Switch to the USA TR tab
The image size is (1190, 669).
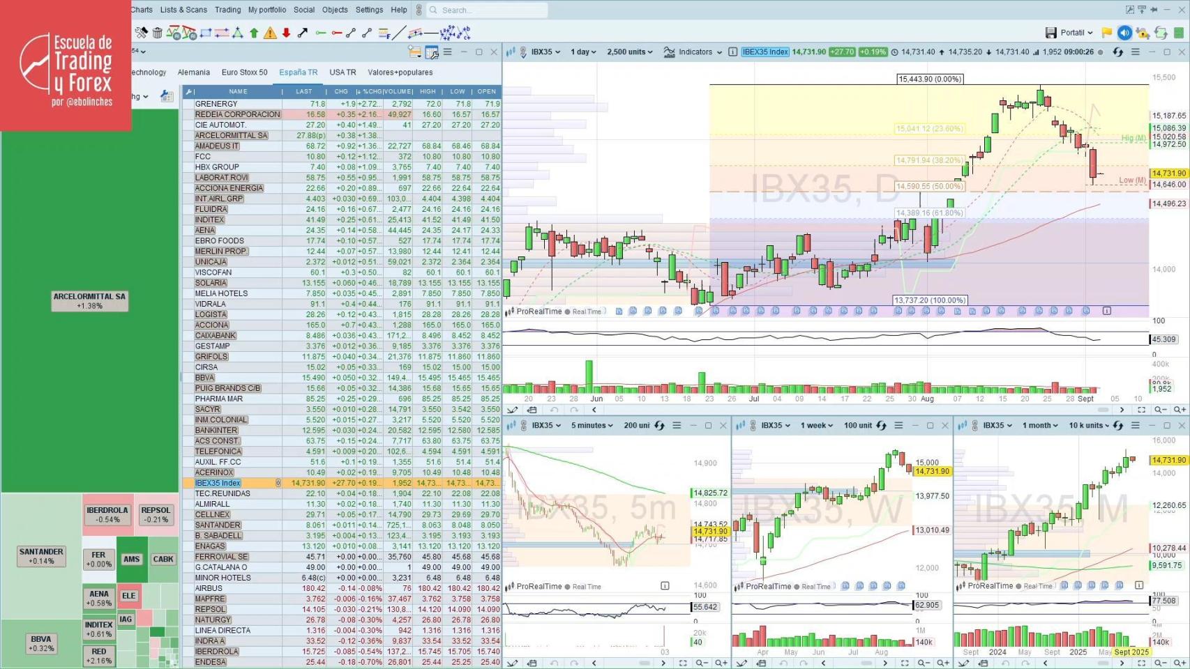tap(342, 72)
